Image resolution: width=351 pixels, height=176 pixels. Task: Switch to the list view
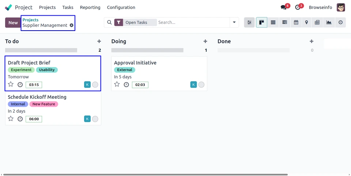tap(273, 23)
